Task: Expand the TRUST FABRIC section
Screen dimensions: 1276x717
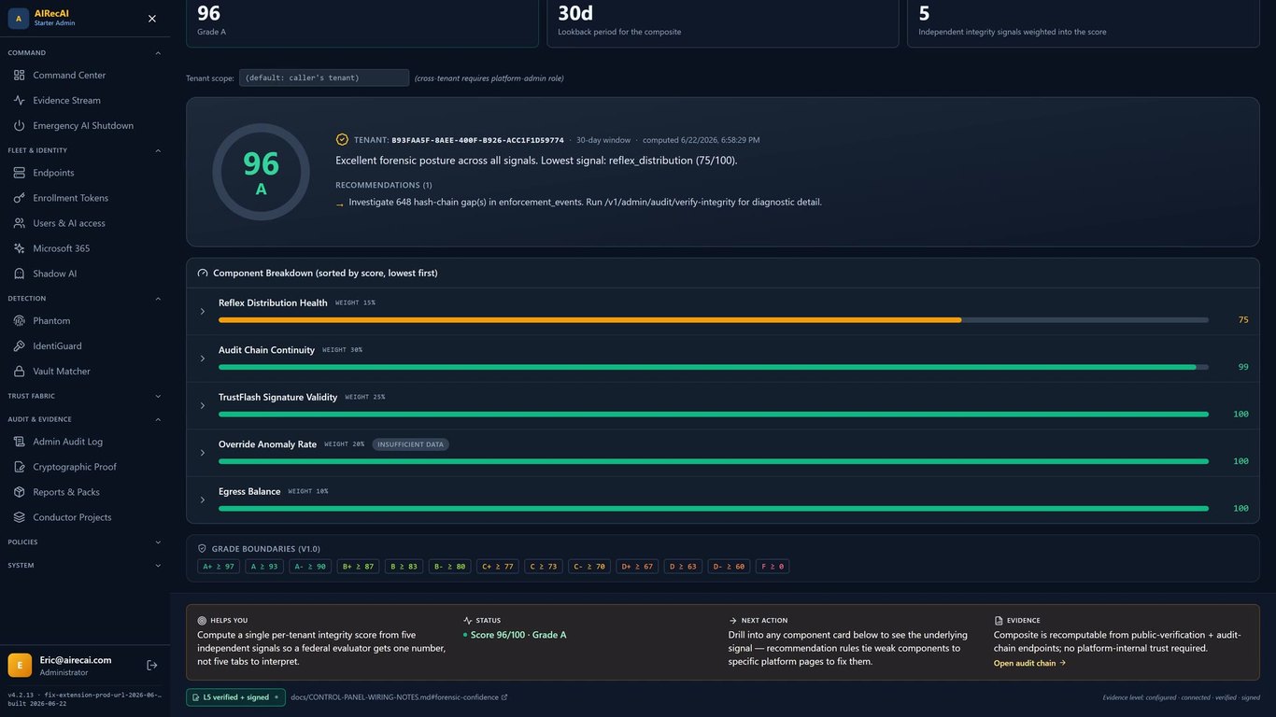Action: point(158,396)
